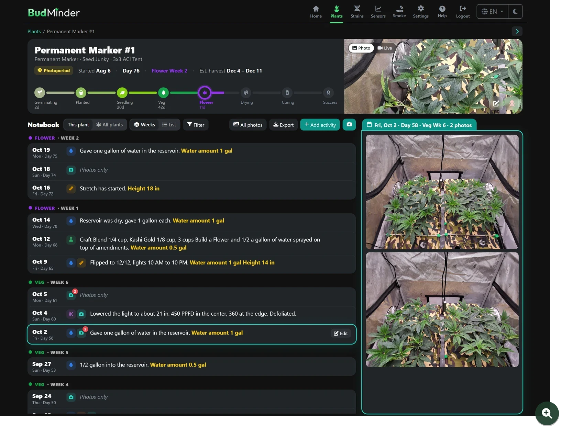Click the Logout icon
The width and height of the screenshot is (561, 428).
point(463,12)
